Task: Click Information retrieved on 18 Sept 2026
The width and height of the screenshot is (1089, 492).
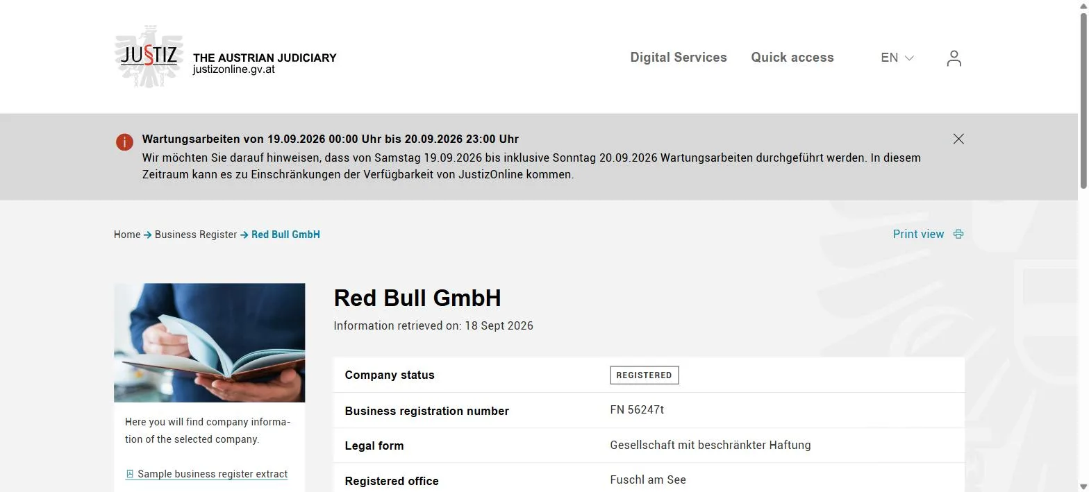Action: coord(433,325)
